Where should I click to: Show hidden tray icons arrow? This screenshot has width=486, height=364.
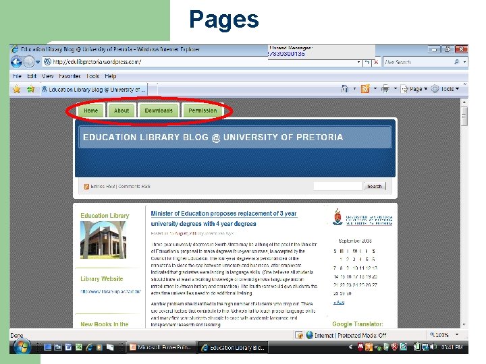click(x=350, y=347)
